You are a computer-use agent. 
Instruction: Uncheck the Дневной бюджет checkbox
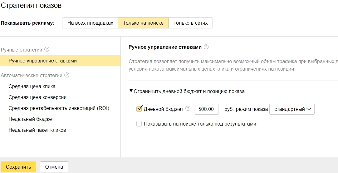tap(139, 109)
